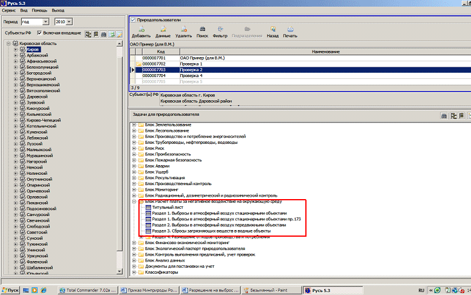Viewport: 471px width, 295px height.
Task: Open the Сервис menu
Action: coord(9,11)
